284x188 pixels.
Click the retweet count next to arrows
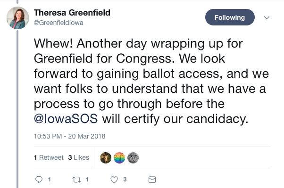pyautogui.click(x=87, y=180)
